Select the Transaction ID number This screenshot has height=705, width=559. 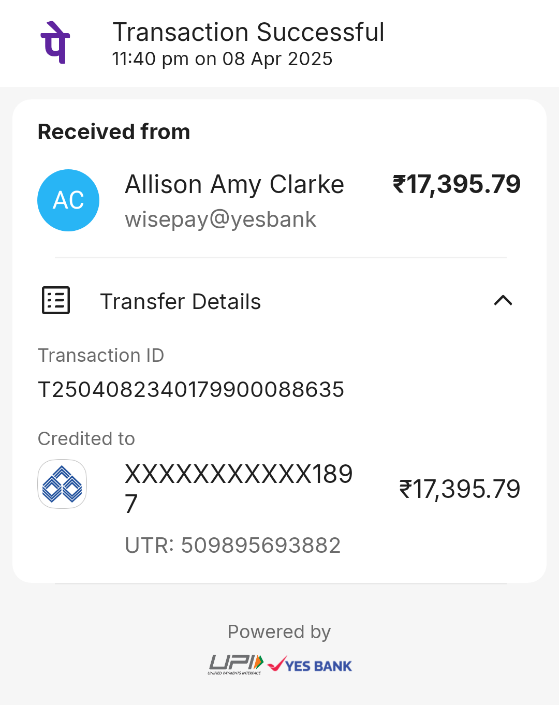click(x=191, y=389)
